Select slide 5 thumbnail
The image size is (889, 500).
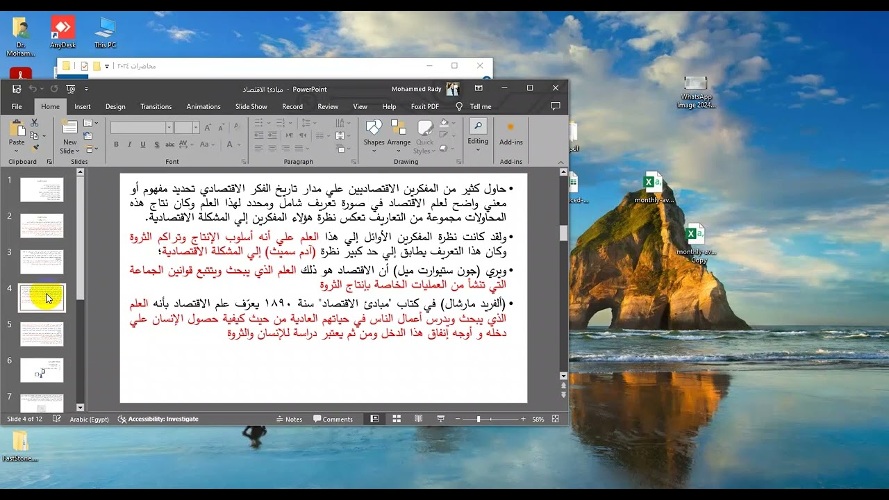(42, 334)
